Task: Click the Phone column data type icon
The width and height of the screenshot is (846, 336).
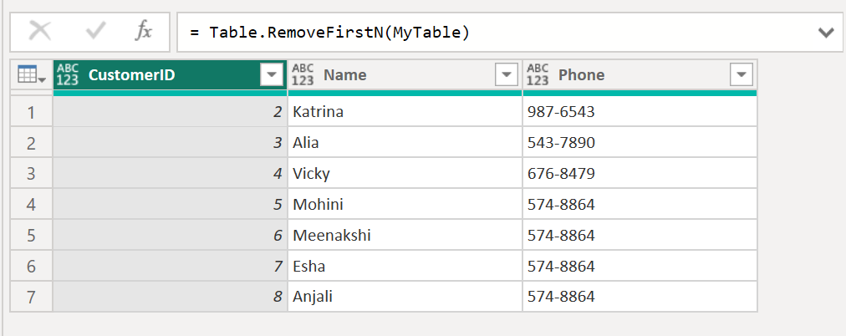Action: pos(538,75)
